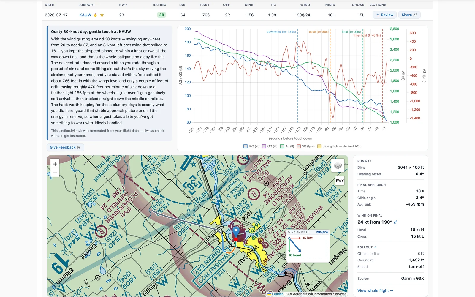Toggle Alt (ft) legend series
475x297 pixels.
click(x=287, y=146)
